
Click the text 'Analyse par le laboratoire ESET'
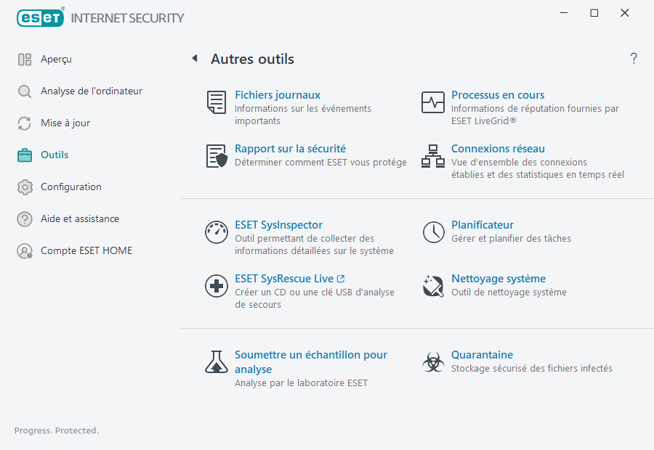[x=301, y=383]
